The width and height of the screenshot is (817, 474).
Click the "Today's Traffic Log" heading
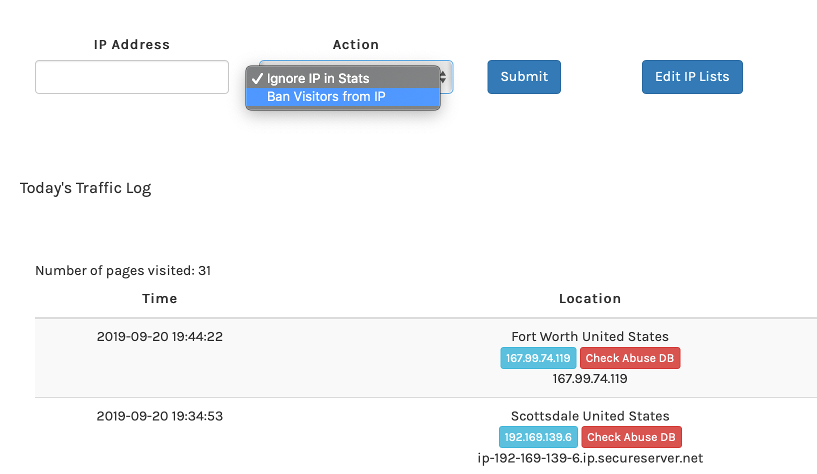coord(85,188)
